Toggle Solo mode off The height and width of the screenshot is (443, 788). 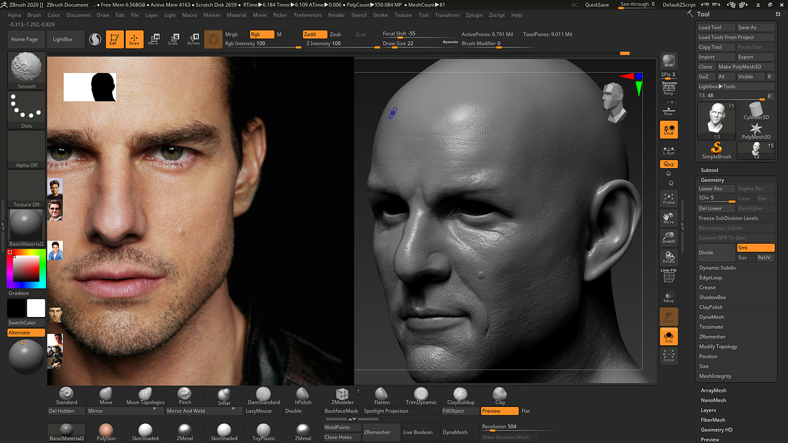point(668,337)
